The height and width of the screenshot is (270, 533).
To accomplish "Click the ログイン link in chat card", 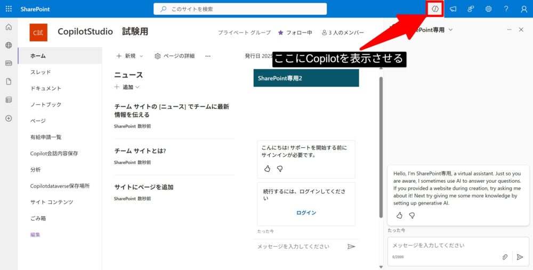I will point(306,213).
